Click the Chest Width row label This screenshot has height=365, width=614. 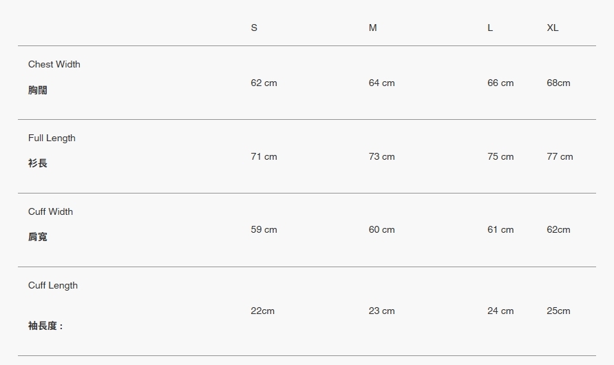(54, 64)
